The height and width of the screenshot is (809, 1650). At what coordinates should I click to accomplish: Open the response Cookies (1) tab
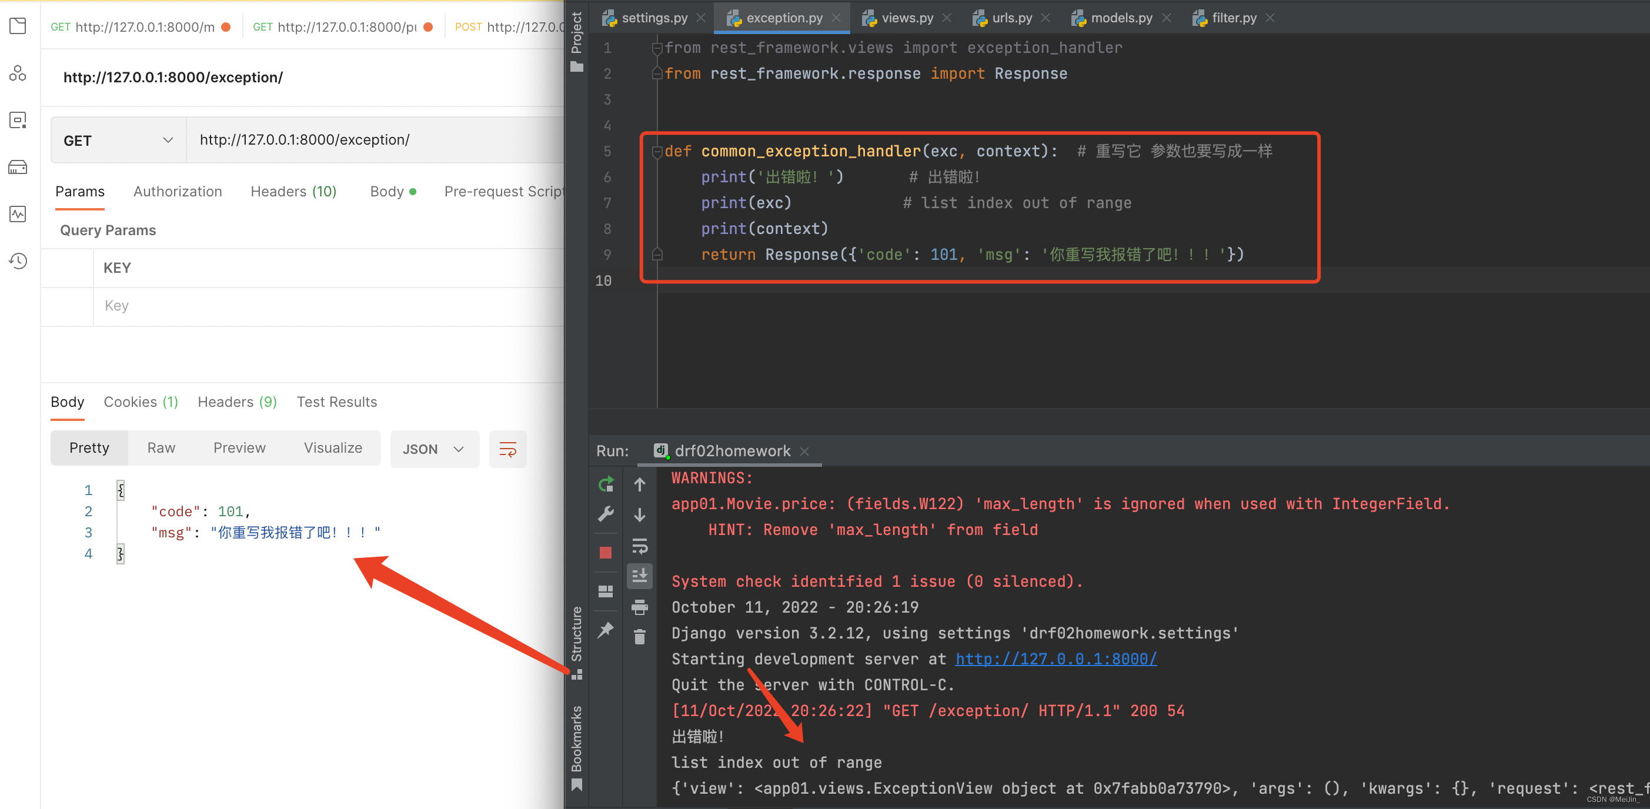[141, 402]
